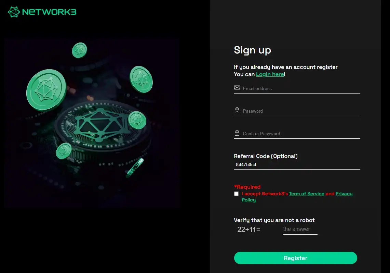Viewport: 390px width, 273px height.
Task: Click the lock icon beside Password
Action: point(237,110)
